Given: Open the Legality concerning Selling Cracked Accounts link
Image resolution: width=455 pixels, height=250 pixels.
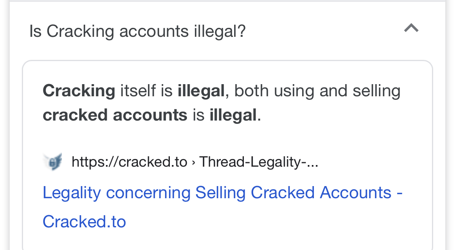Looking at the screenshot, I should point(222,207).
